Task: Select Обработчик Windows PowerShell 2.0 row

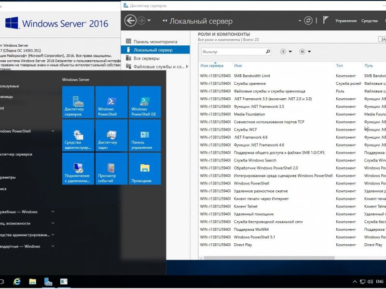Action: [293, 168]
